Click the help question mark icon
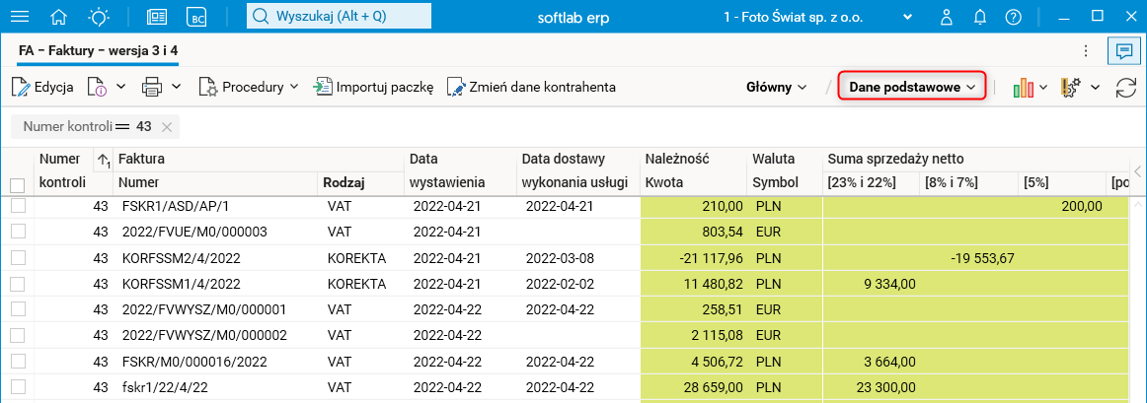1147x403 pixels. 1013,17
